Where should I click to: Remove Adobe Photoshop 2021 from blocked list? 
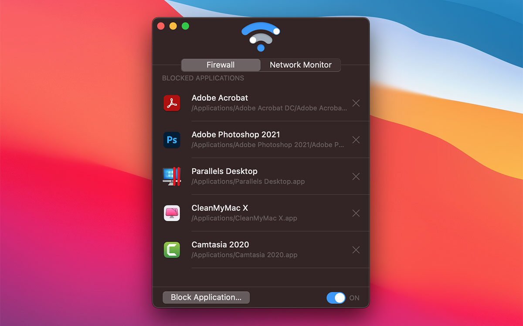pos(356,140)
